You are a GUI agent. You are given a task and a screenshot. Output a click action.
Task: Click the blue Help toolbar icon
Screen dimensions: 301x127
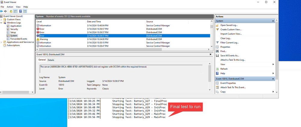(x=20, y=11)
